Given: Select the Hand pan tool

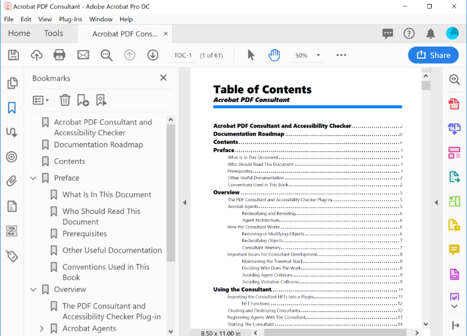Looking at the screenshot, I should [x=274, y=55].
